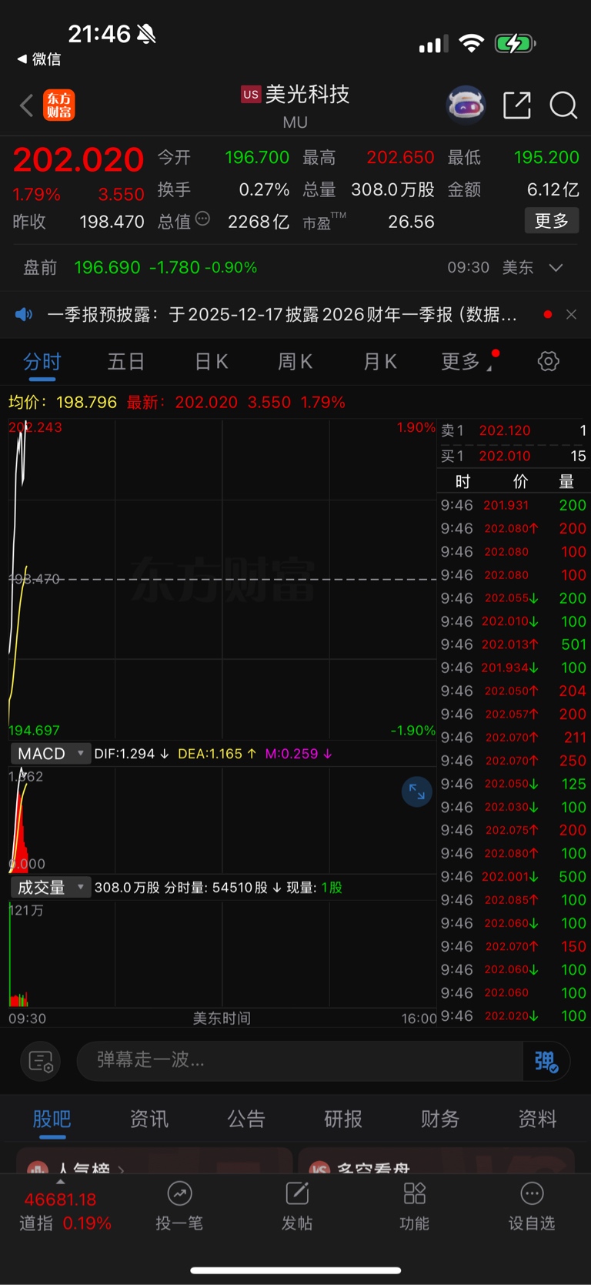Tap the 202.013 trade with 501 volume
Image resolution: width=591 pixels, height=1285 pixels.
(513, 644)
